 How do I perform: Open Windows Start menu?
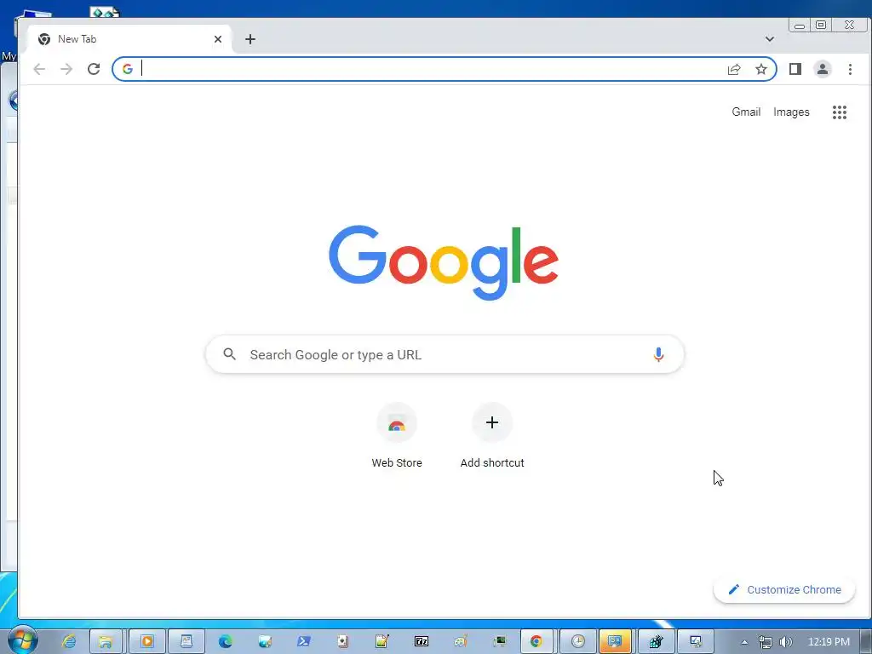tap(22, 640)
